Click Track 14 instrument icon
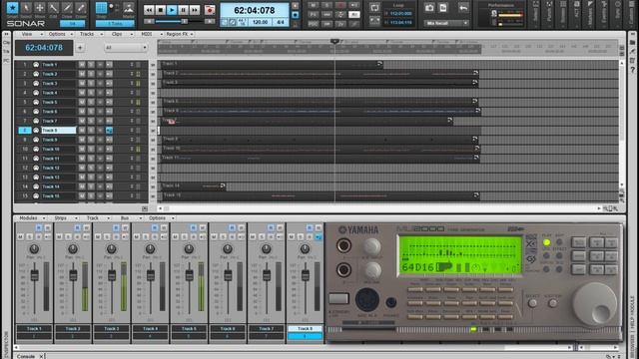The width and height of the screenshot is (639, 359). [36, 186]
